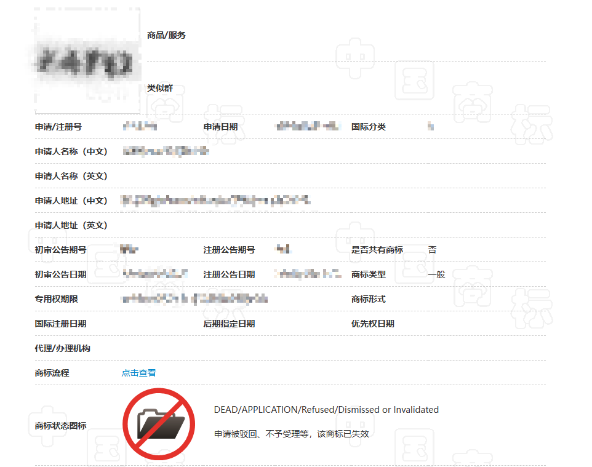Select the 后期指定日期 label

coord(229,324)
